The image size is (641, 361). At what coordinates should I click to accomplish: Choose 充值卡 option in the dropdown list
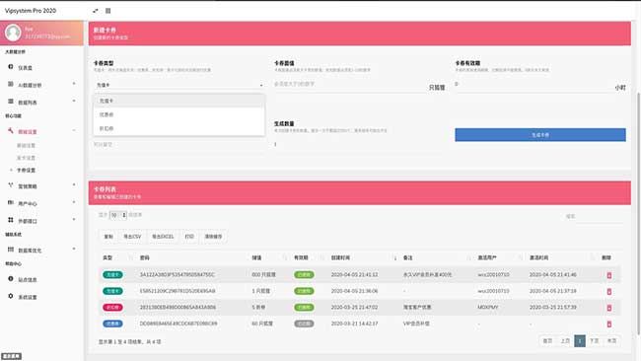tap(179, 101)
